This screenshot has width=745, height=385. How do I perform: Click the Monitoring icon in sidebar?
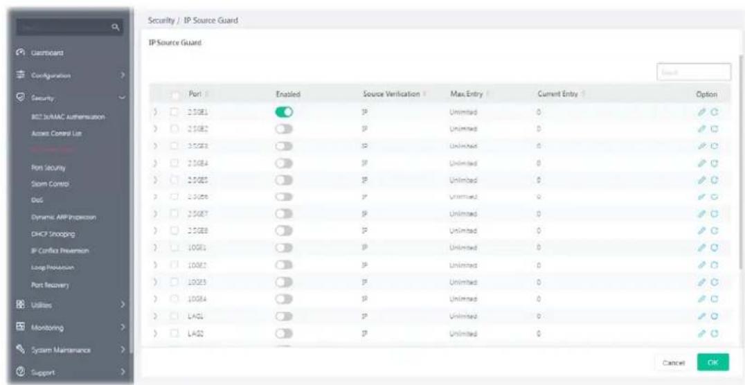click(x=22, y=327)
